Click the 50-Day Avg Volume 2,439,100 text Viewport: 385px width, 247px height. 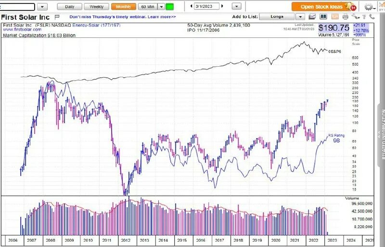(x=218, y=25)
